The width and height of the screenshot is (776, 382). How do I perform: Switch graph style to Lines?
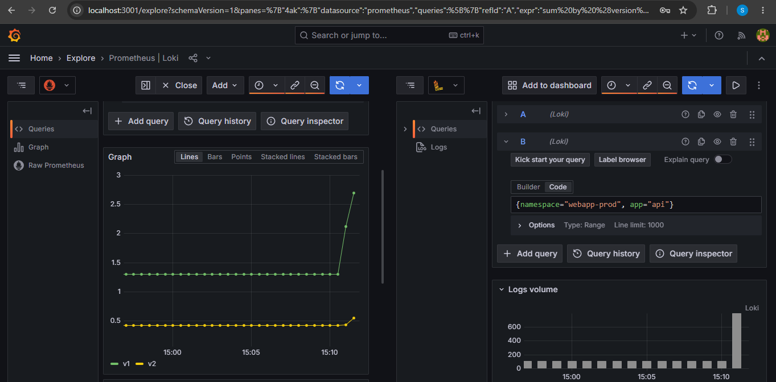(189, 157)
